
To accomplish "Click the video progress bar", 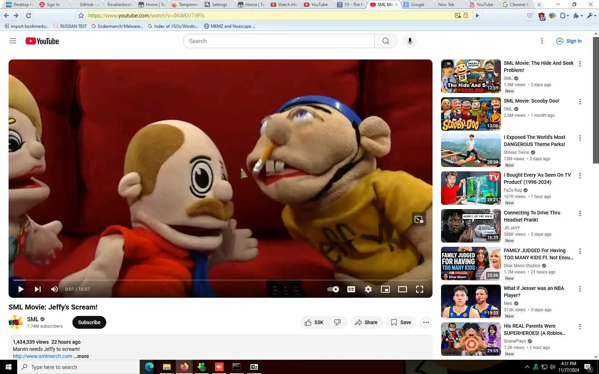I will (x=220, y=280).
